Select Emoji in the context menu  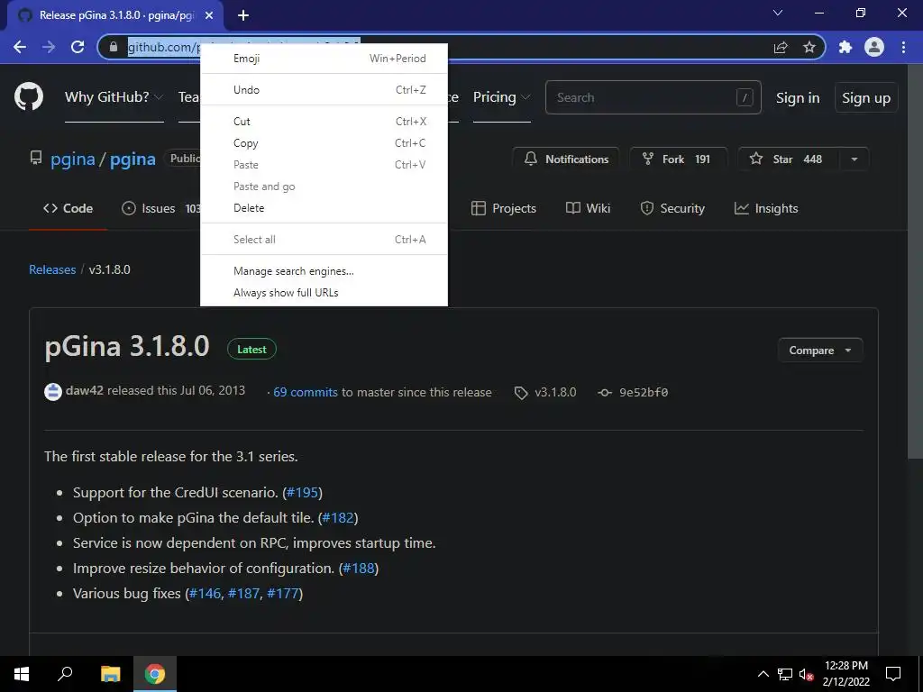click(x=324, y=59)
